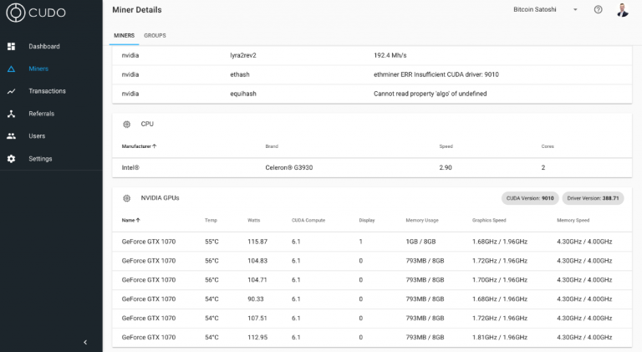Click the Driver Version 388.71 chip
642x352 pixels.
[593, 198]
